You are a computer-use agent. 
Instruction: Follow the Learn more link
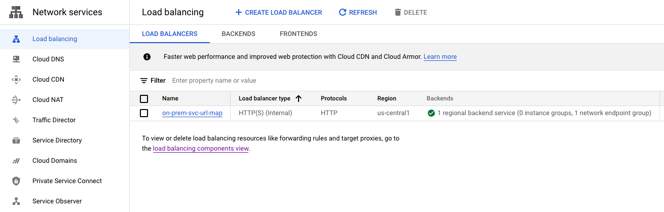point(440,57)
